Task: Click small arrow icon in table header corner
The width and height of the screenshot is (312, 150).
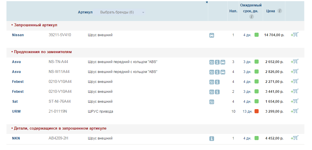Action: pyautogui.click(x=206, y=2)
